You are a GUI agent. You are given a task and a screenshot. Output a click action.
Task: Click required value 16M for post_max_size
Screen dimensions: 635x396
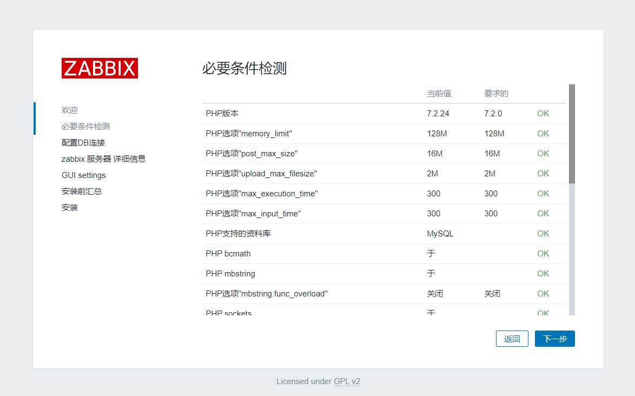tap(492, 154)
